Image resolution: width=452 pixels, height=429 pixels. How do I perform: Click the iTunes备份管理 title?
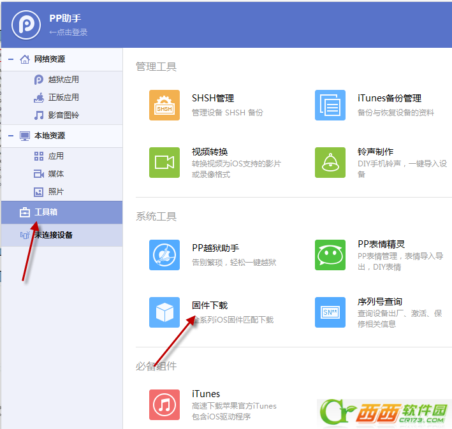coord(390,98)
